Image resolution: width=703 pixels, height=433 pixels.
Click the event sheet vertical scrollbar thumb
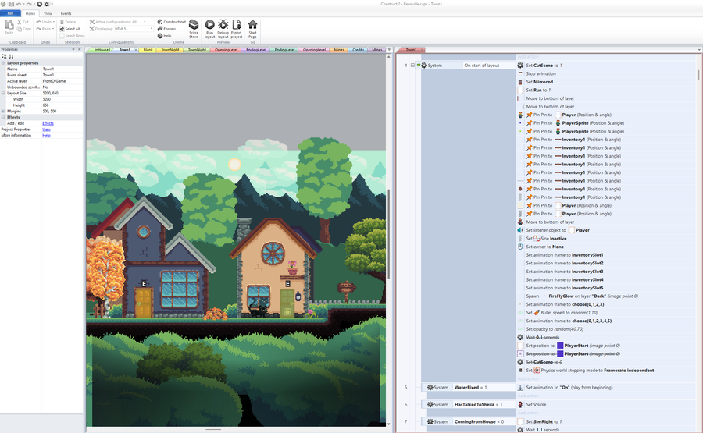(698, 74)
